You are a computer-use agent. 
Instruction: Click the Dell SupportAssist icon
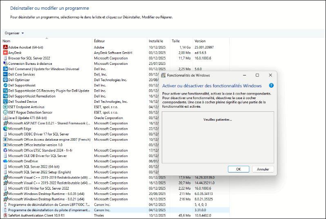pos(5,85)
